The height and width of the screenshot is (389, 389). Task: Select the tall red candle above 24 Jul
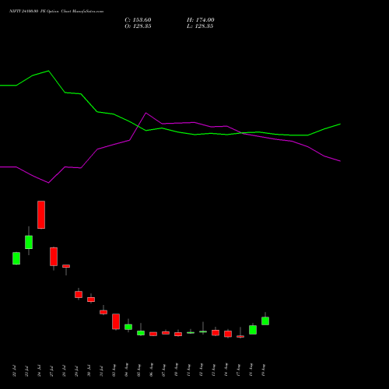pos(41,215)
